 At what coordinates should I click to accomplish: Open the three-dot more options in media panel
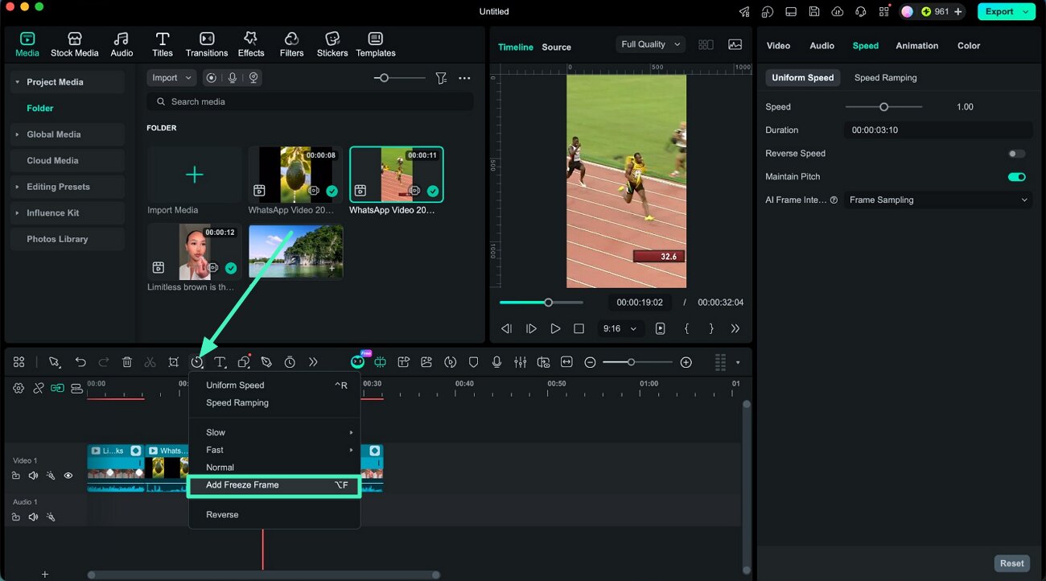(x=464, y=78)
